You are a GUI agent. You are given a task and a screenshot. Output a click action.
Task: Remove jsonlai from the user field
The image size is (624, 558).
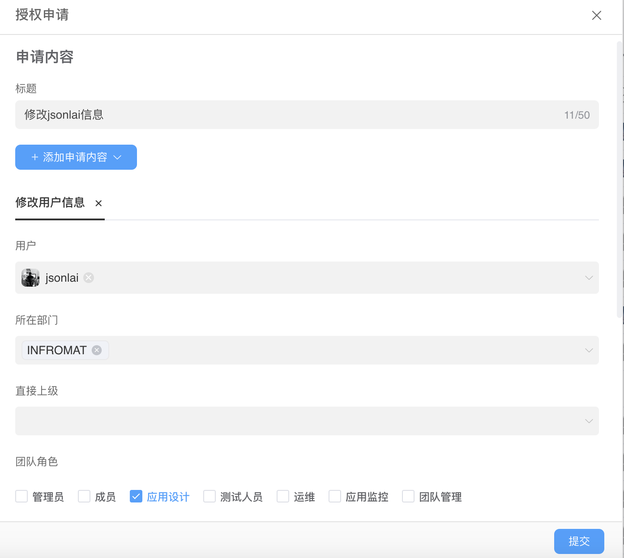pos(89,278)
